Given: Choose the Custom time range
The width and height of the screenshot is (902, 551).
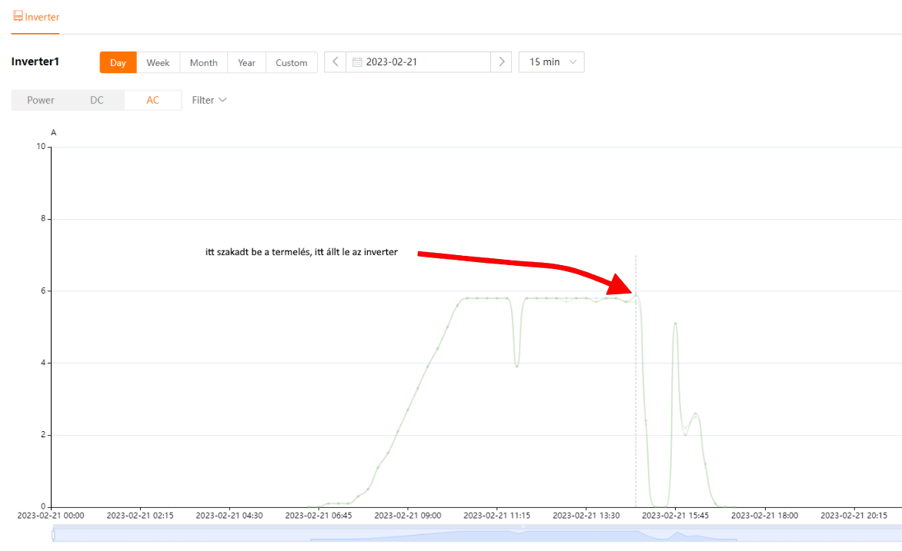Looking at the screenshot, I should (x=292, y=63).
